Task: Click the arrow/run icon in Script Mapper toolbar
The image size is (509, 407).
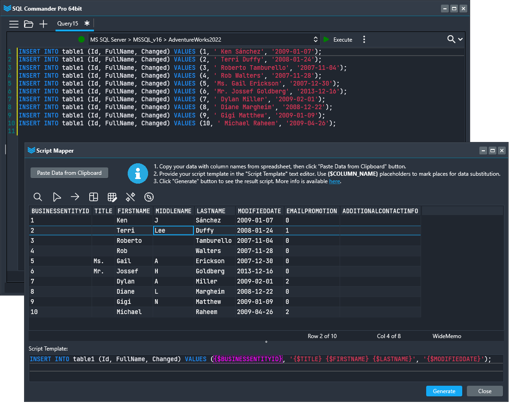Action: (75, 197)
